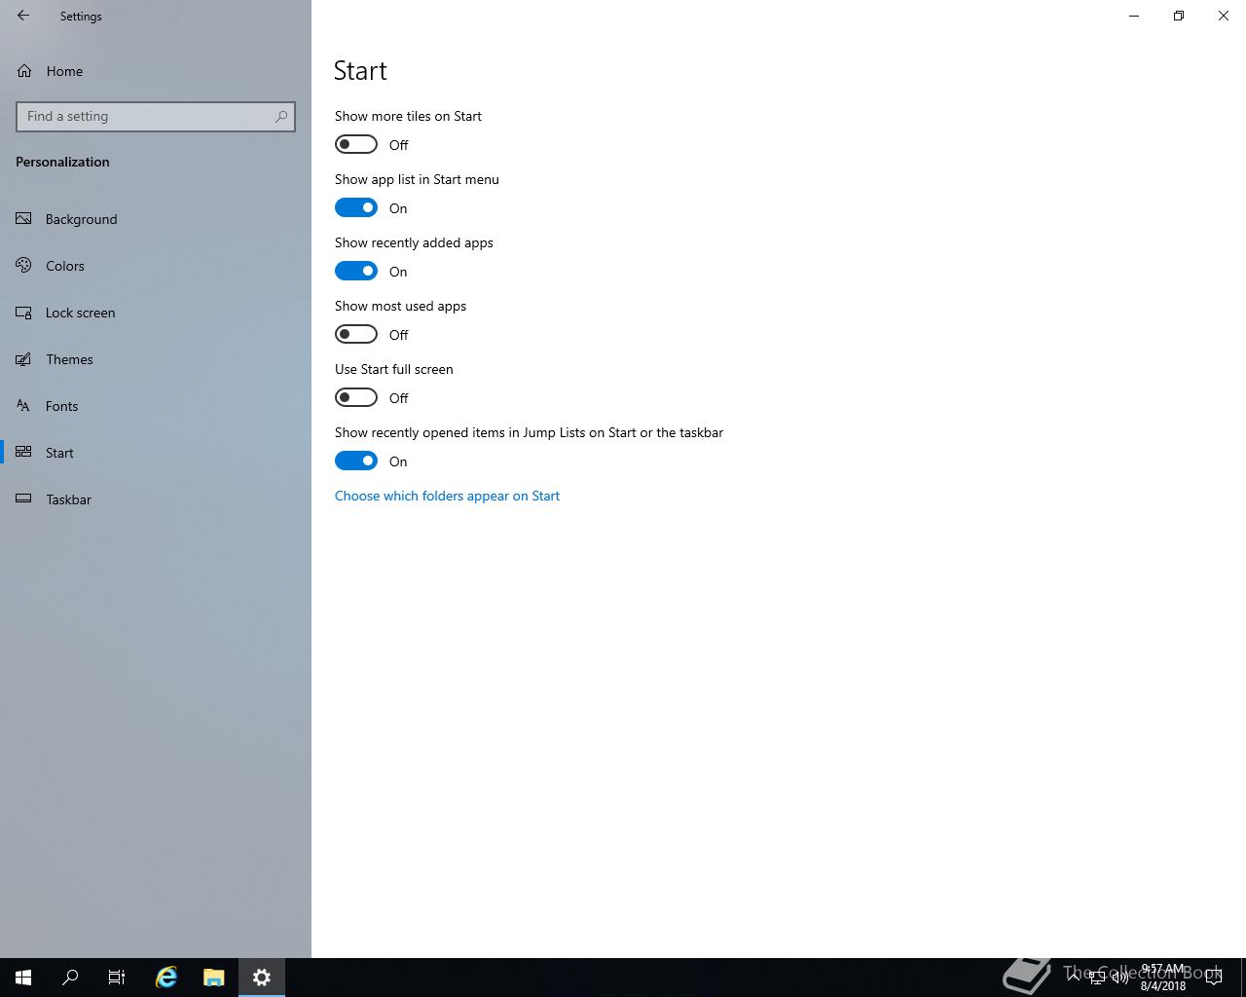Screen dimensions: 1246x997
Task: Enable Show most used apps
Action: (356, 334)
